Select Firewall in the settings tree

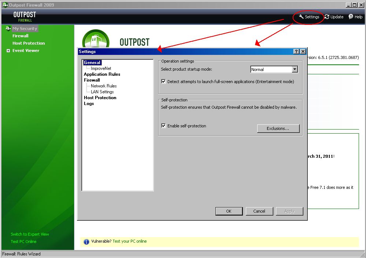click(x=92, y=80)
